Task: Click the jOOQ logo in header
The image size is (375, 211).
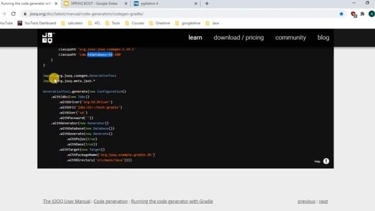Action: coord(48,38)
